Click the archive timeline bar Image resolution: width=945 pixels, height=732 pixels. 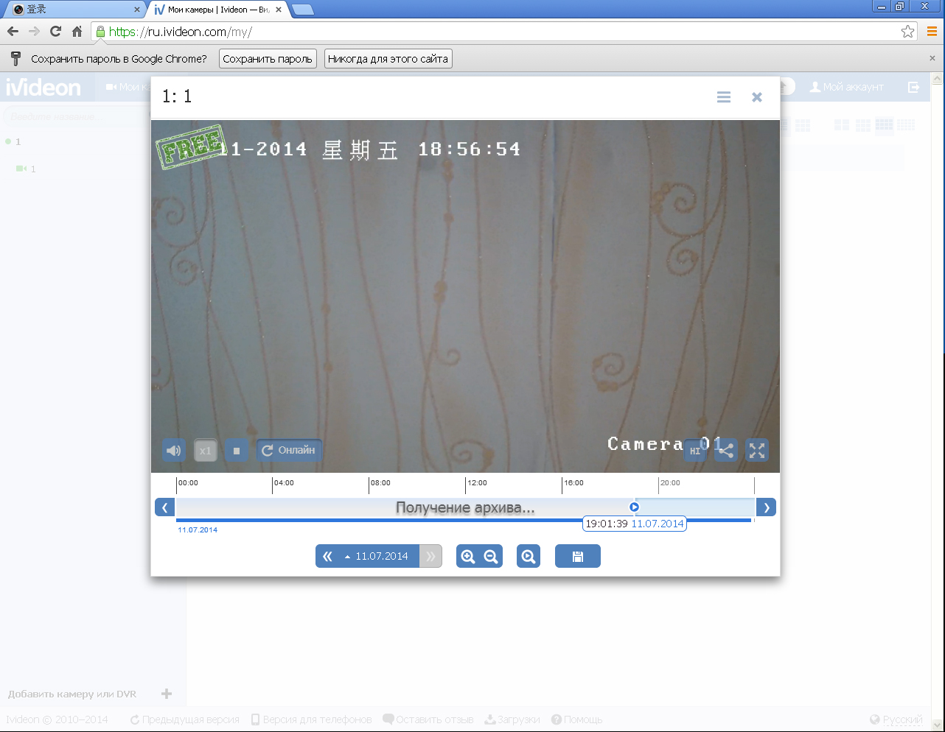(466, 507)
